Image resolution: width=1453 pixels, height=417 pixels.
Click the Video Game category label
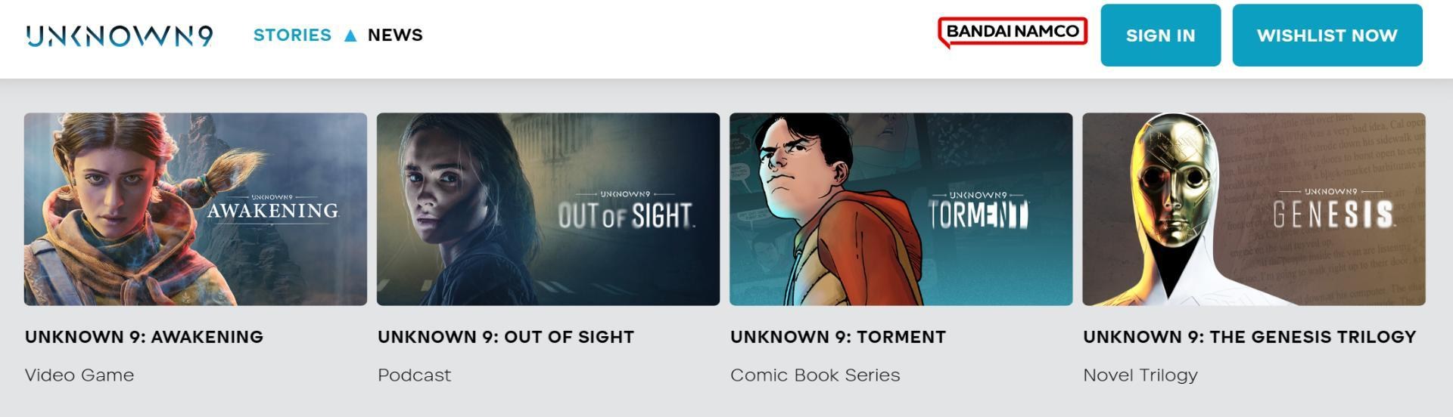[x=79, y=375]
